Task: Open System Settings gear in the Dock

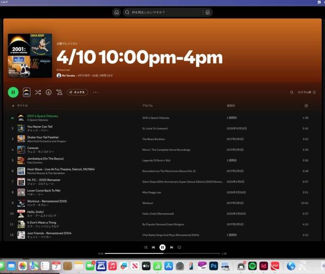Action: [x=180, y=266]
